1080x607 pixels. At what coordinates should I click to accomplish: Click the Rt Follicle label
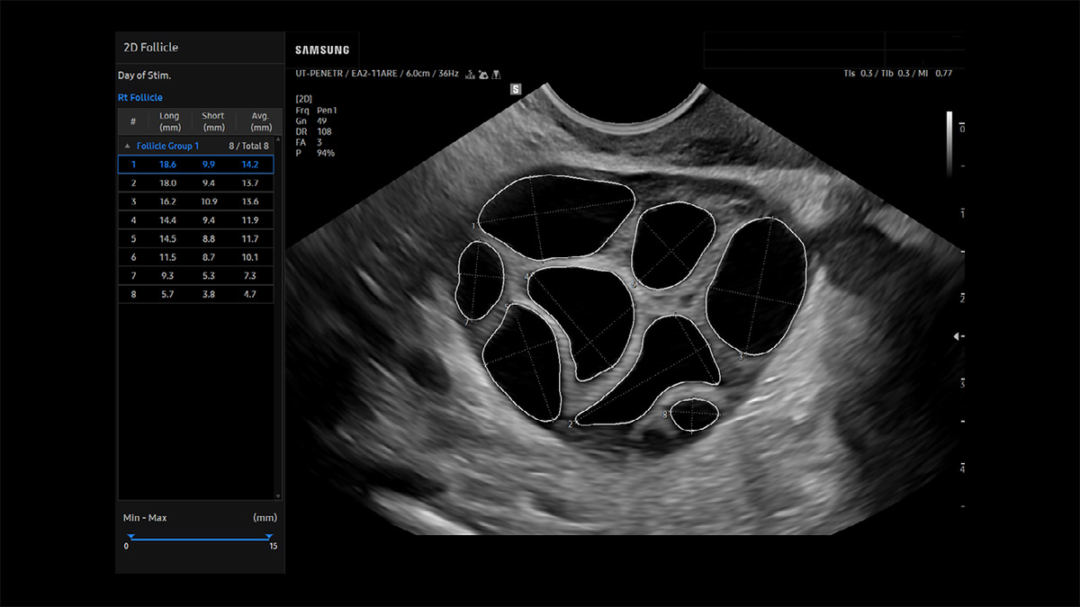(140, 97)
